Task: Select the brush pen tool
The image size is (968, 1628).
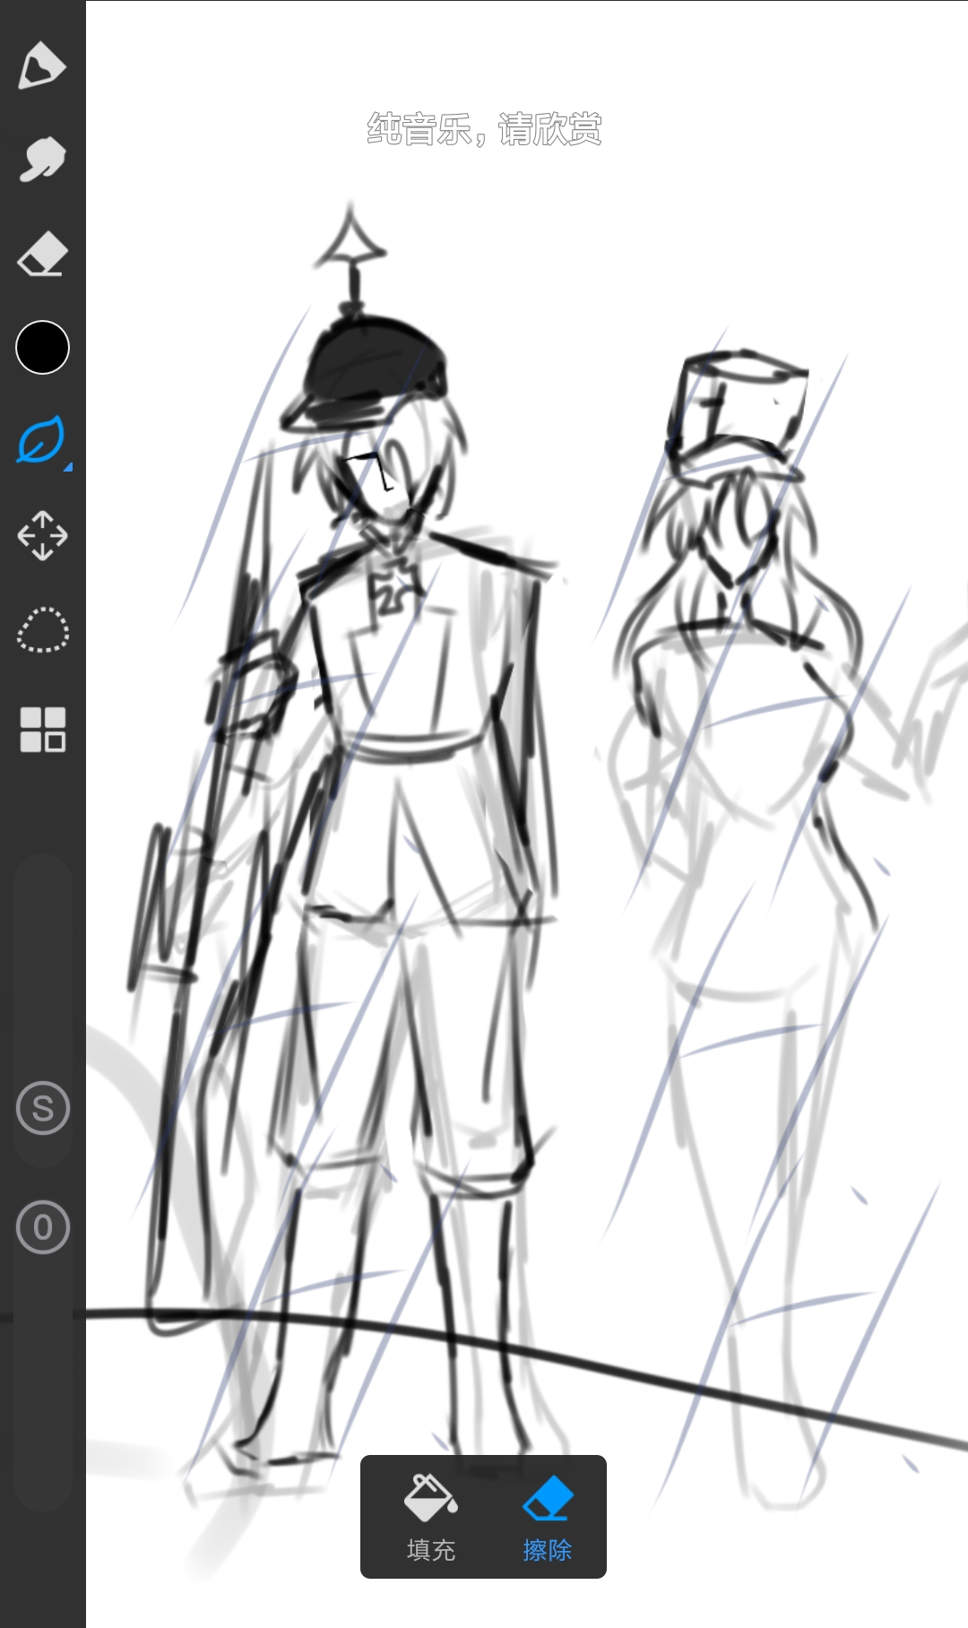Action: click(x=42, y=66)
